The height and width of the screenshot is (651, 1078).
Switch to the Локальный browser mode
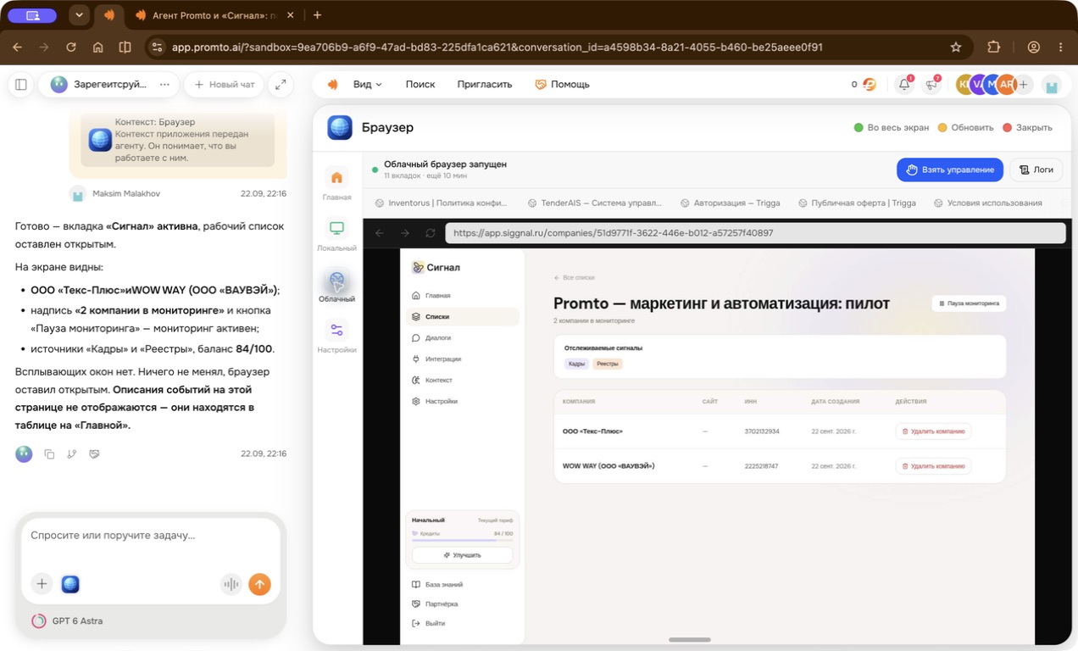336,235
